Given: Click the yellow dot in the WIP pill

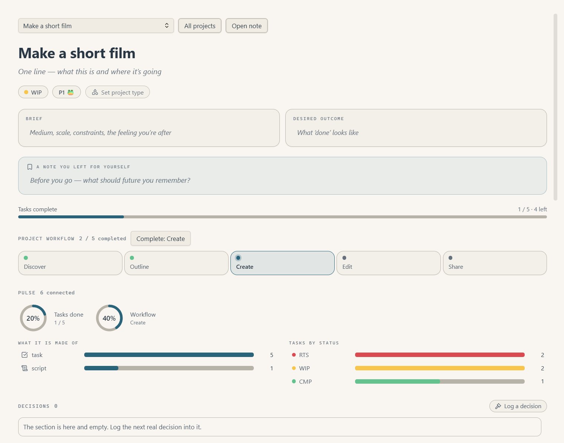Looking at the screenshot, I should (x=26, y=92).
